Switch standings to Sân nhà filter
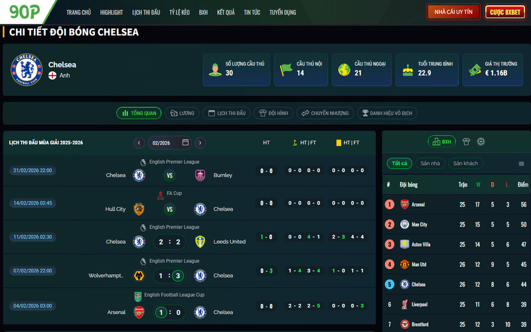Screen dimensions: 531x332 click(430, 163)
